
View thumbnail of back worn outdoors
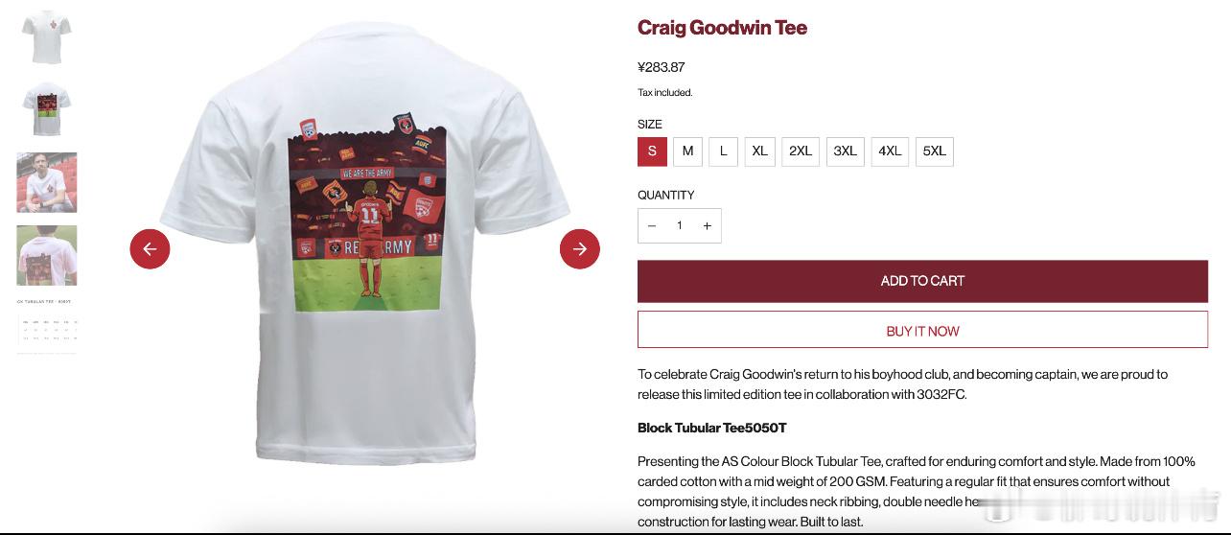(x=47, y=255)
